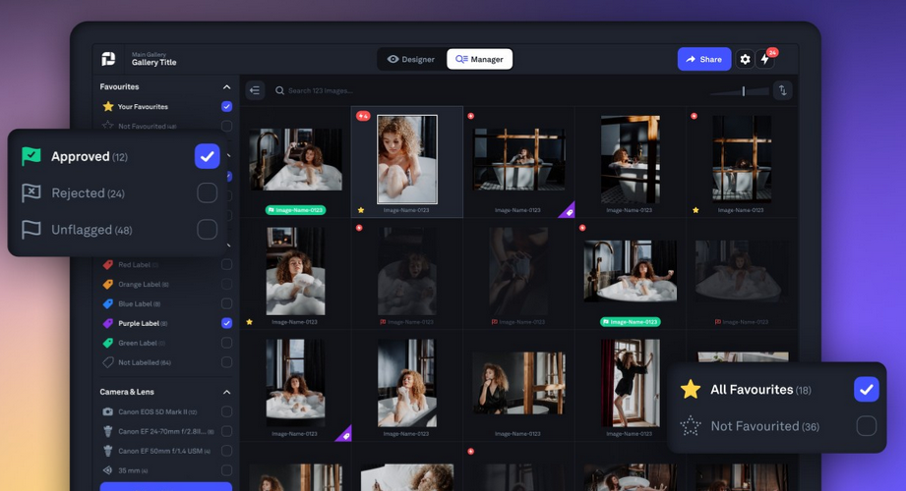Click the Gallery Title heading text
The image size is (906, 491).
click(x=153, y=62)
